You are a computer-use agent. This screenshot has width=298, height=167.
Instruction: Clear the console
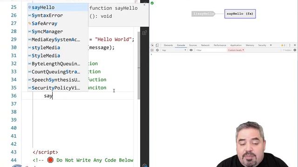(157, 50)
